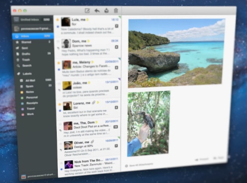Open the Inbox folder in the sidebar
Viewport: 247px width, 183px height.
[33, 36]
